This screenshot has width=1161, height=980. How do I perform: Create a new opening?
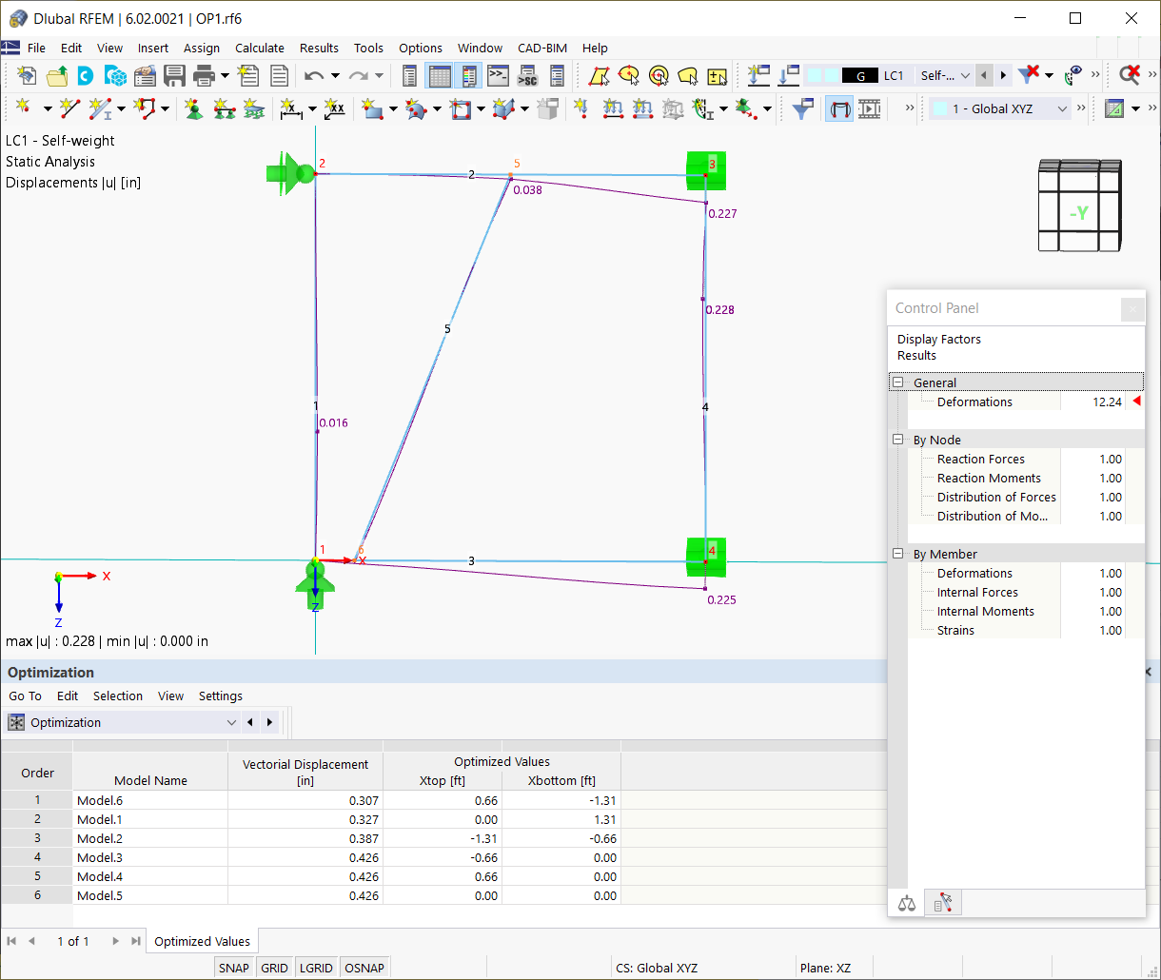(461, 109)
